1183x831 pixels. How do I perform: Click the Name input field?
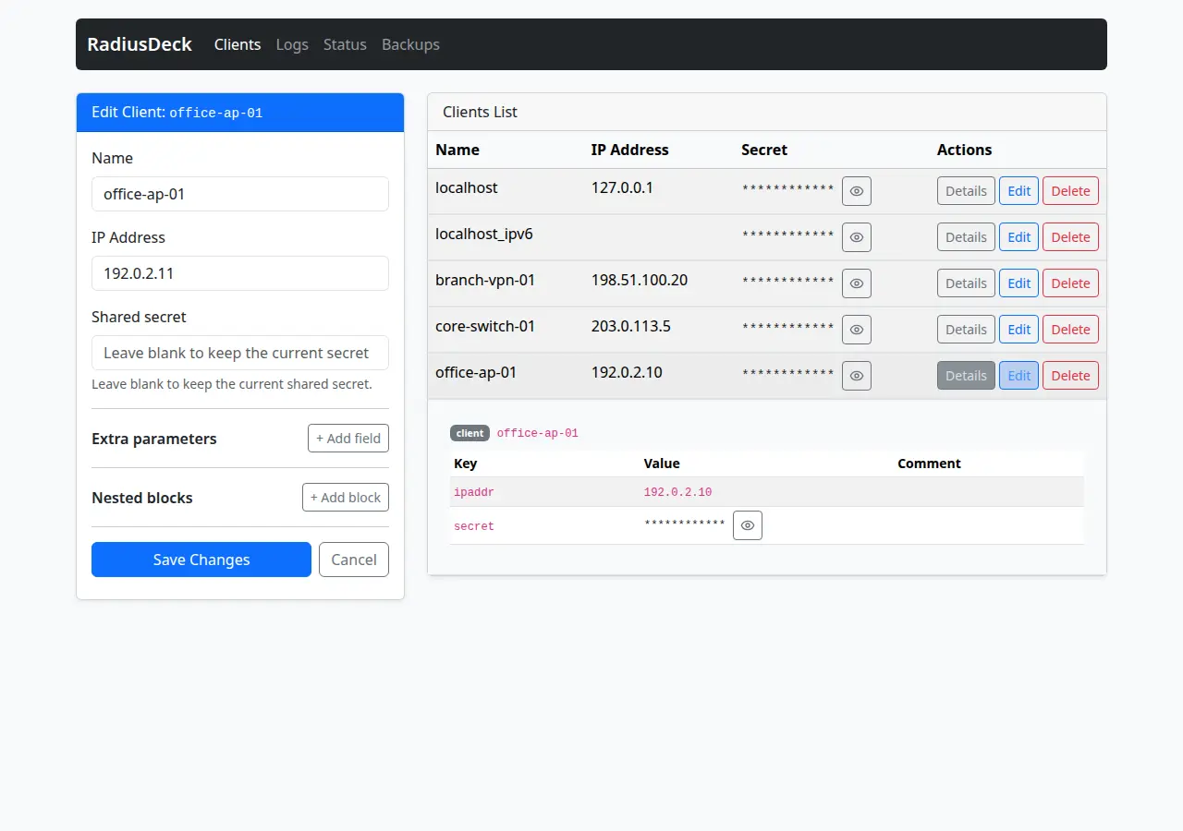pos(240,194)
